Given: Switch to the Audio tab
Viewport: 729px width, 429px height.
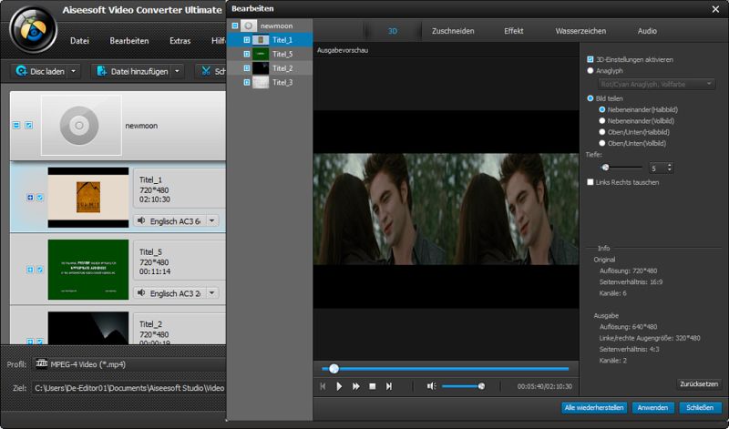Looking at the screenshot, I should coord(647,31).
